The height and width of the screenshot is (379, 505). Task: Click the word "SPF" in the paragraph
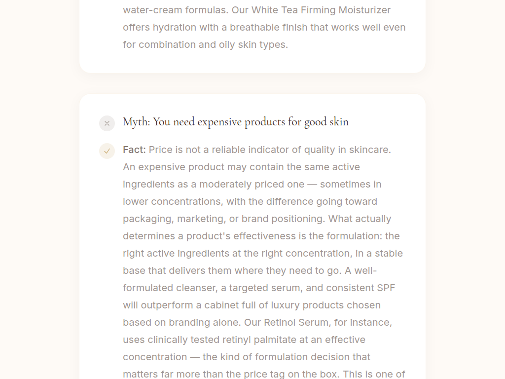[386, 288]
